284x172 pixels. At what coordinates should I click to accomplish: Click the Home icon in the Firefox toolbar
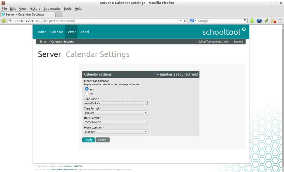coord(280,20)
